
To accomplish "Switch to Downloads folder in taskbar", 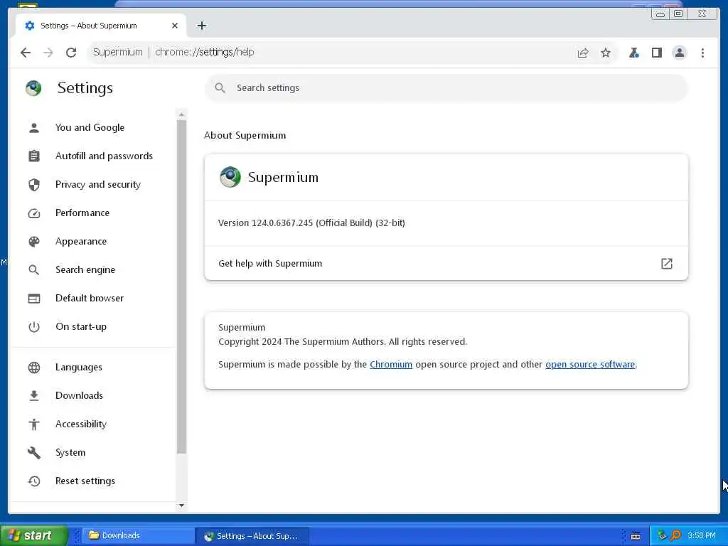I will click(139, 535).
